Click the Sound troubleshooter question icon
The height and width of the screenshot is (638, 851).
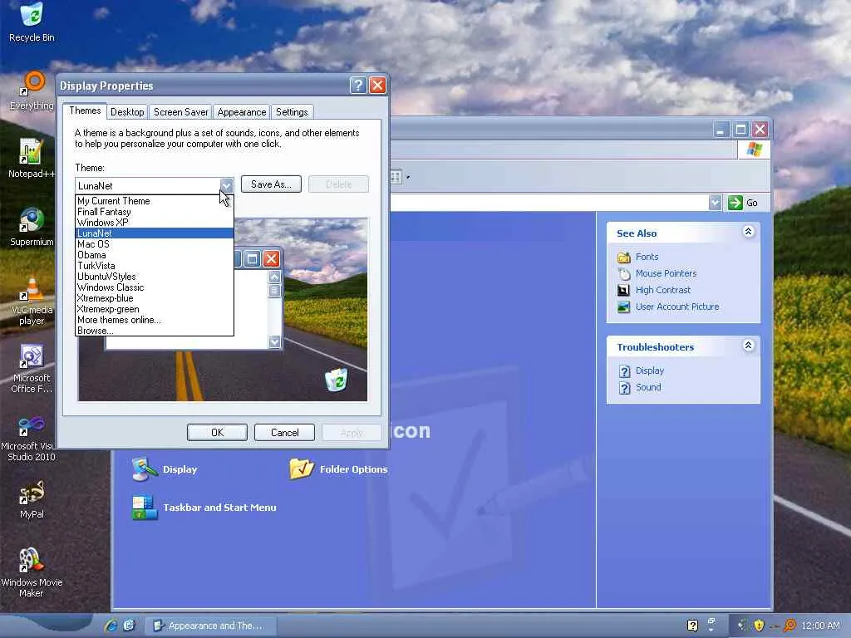pos(624,388)
